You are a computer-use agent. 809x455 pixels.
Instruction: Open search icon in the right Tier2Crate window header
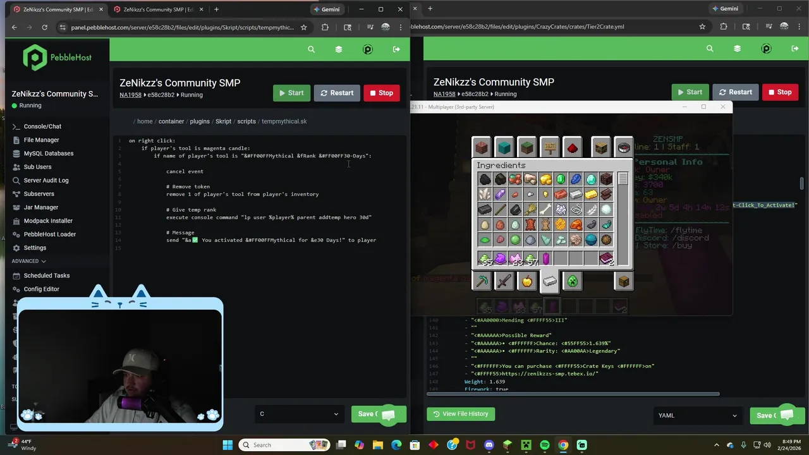pos(710,49)
